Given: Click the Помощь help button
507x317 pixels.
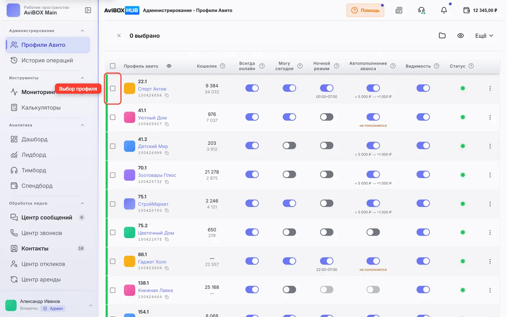Looking at the screenshot, I should coord(365,10).
